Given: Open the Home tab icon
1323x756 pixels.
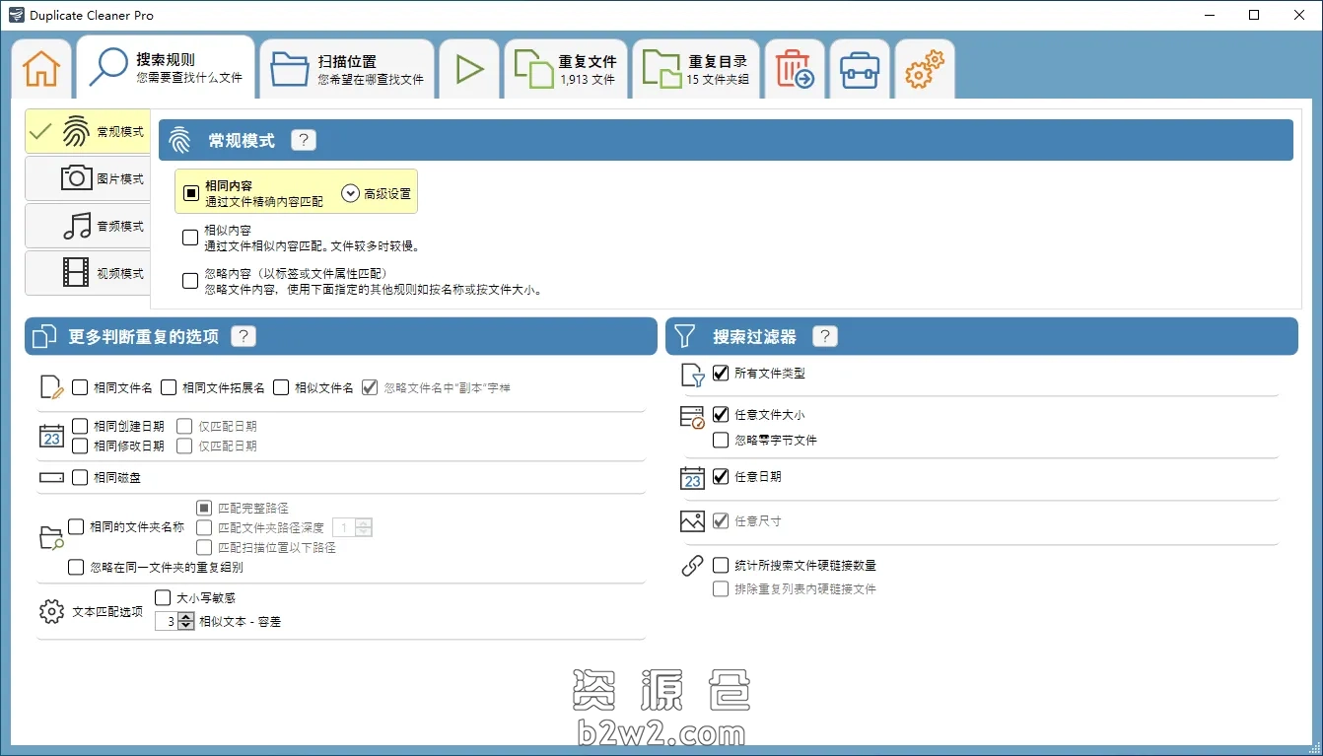Looking at the screenshot, I should pos(41,69).
